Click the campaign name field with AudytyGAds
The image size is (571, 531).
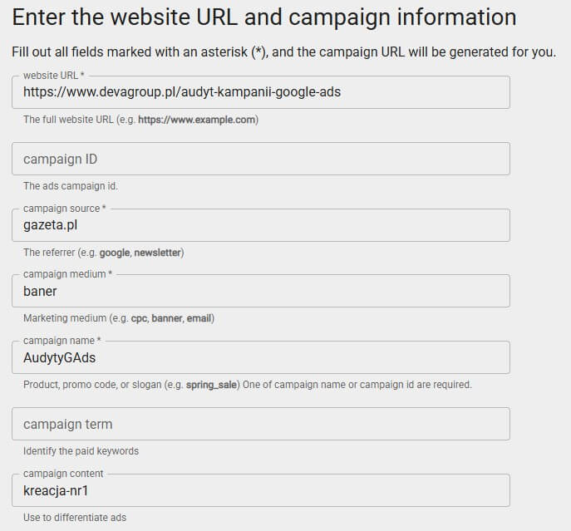coord(261,358)
